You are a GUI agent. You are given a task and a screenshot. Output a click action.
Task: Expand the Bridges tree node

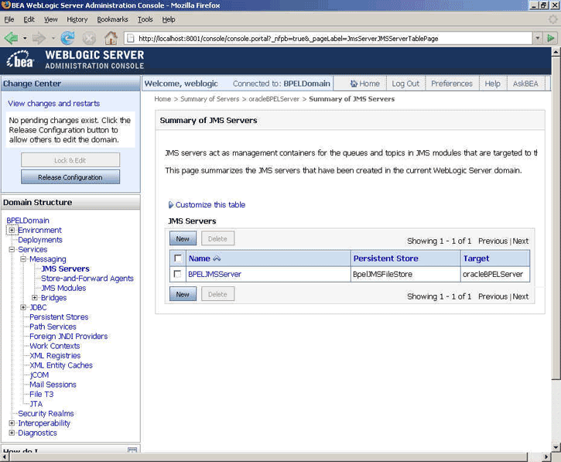(x=35, y=298)
